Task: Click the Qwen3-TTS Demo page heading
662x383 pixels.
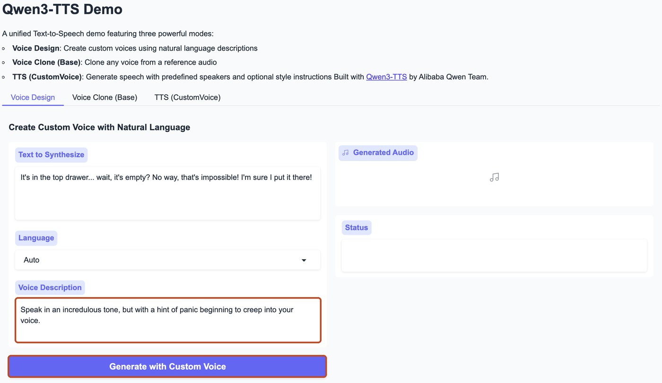Action: [62, 9]
